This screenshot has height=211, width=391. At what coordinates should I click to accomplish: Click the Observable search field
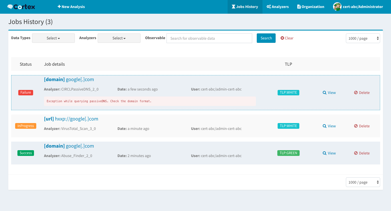(209, 38)
